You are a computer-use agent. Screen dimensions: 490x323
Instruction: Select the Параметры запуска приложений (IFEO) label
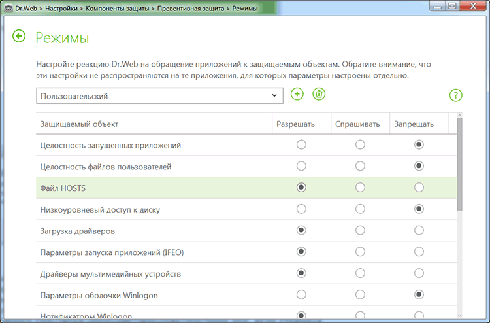click(x=112, y=252)
